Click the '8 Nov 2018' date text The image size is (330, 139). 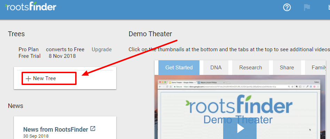[62, 56]
